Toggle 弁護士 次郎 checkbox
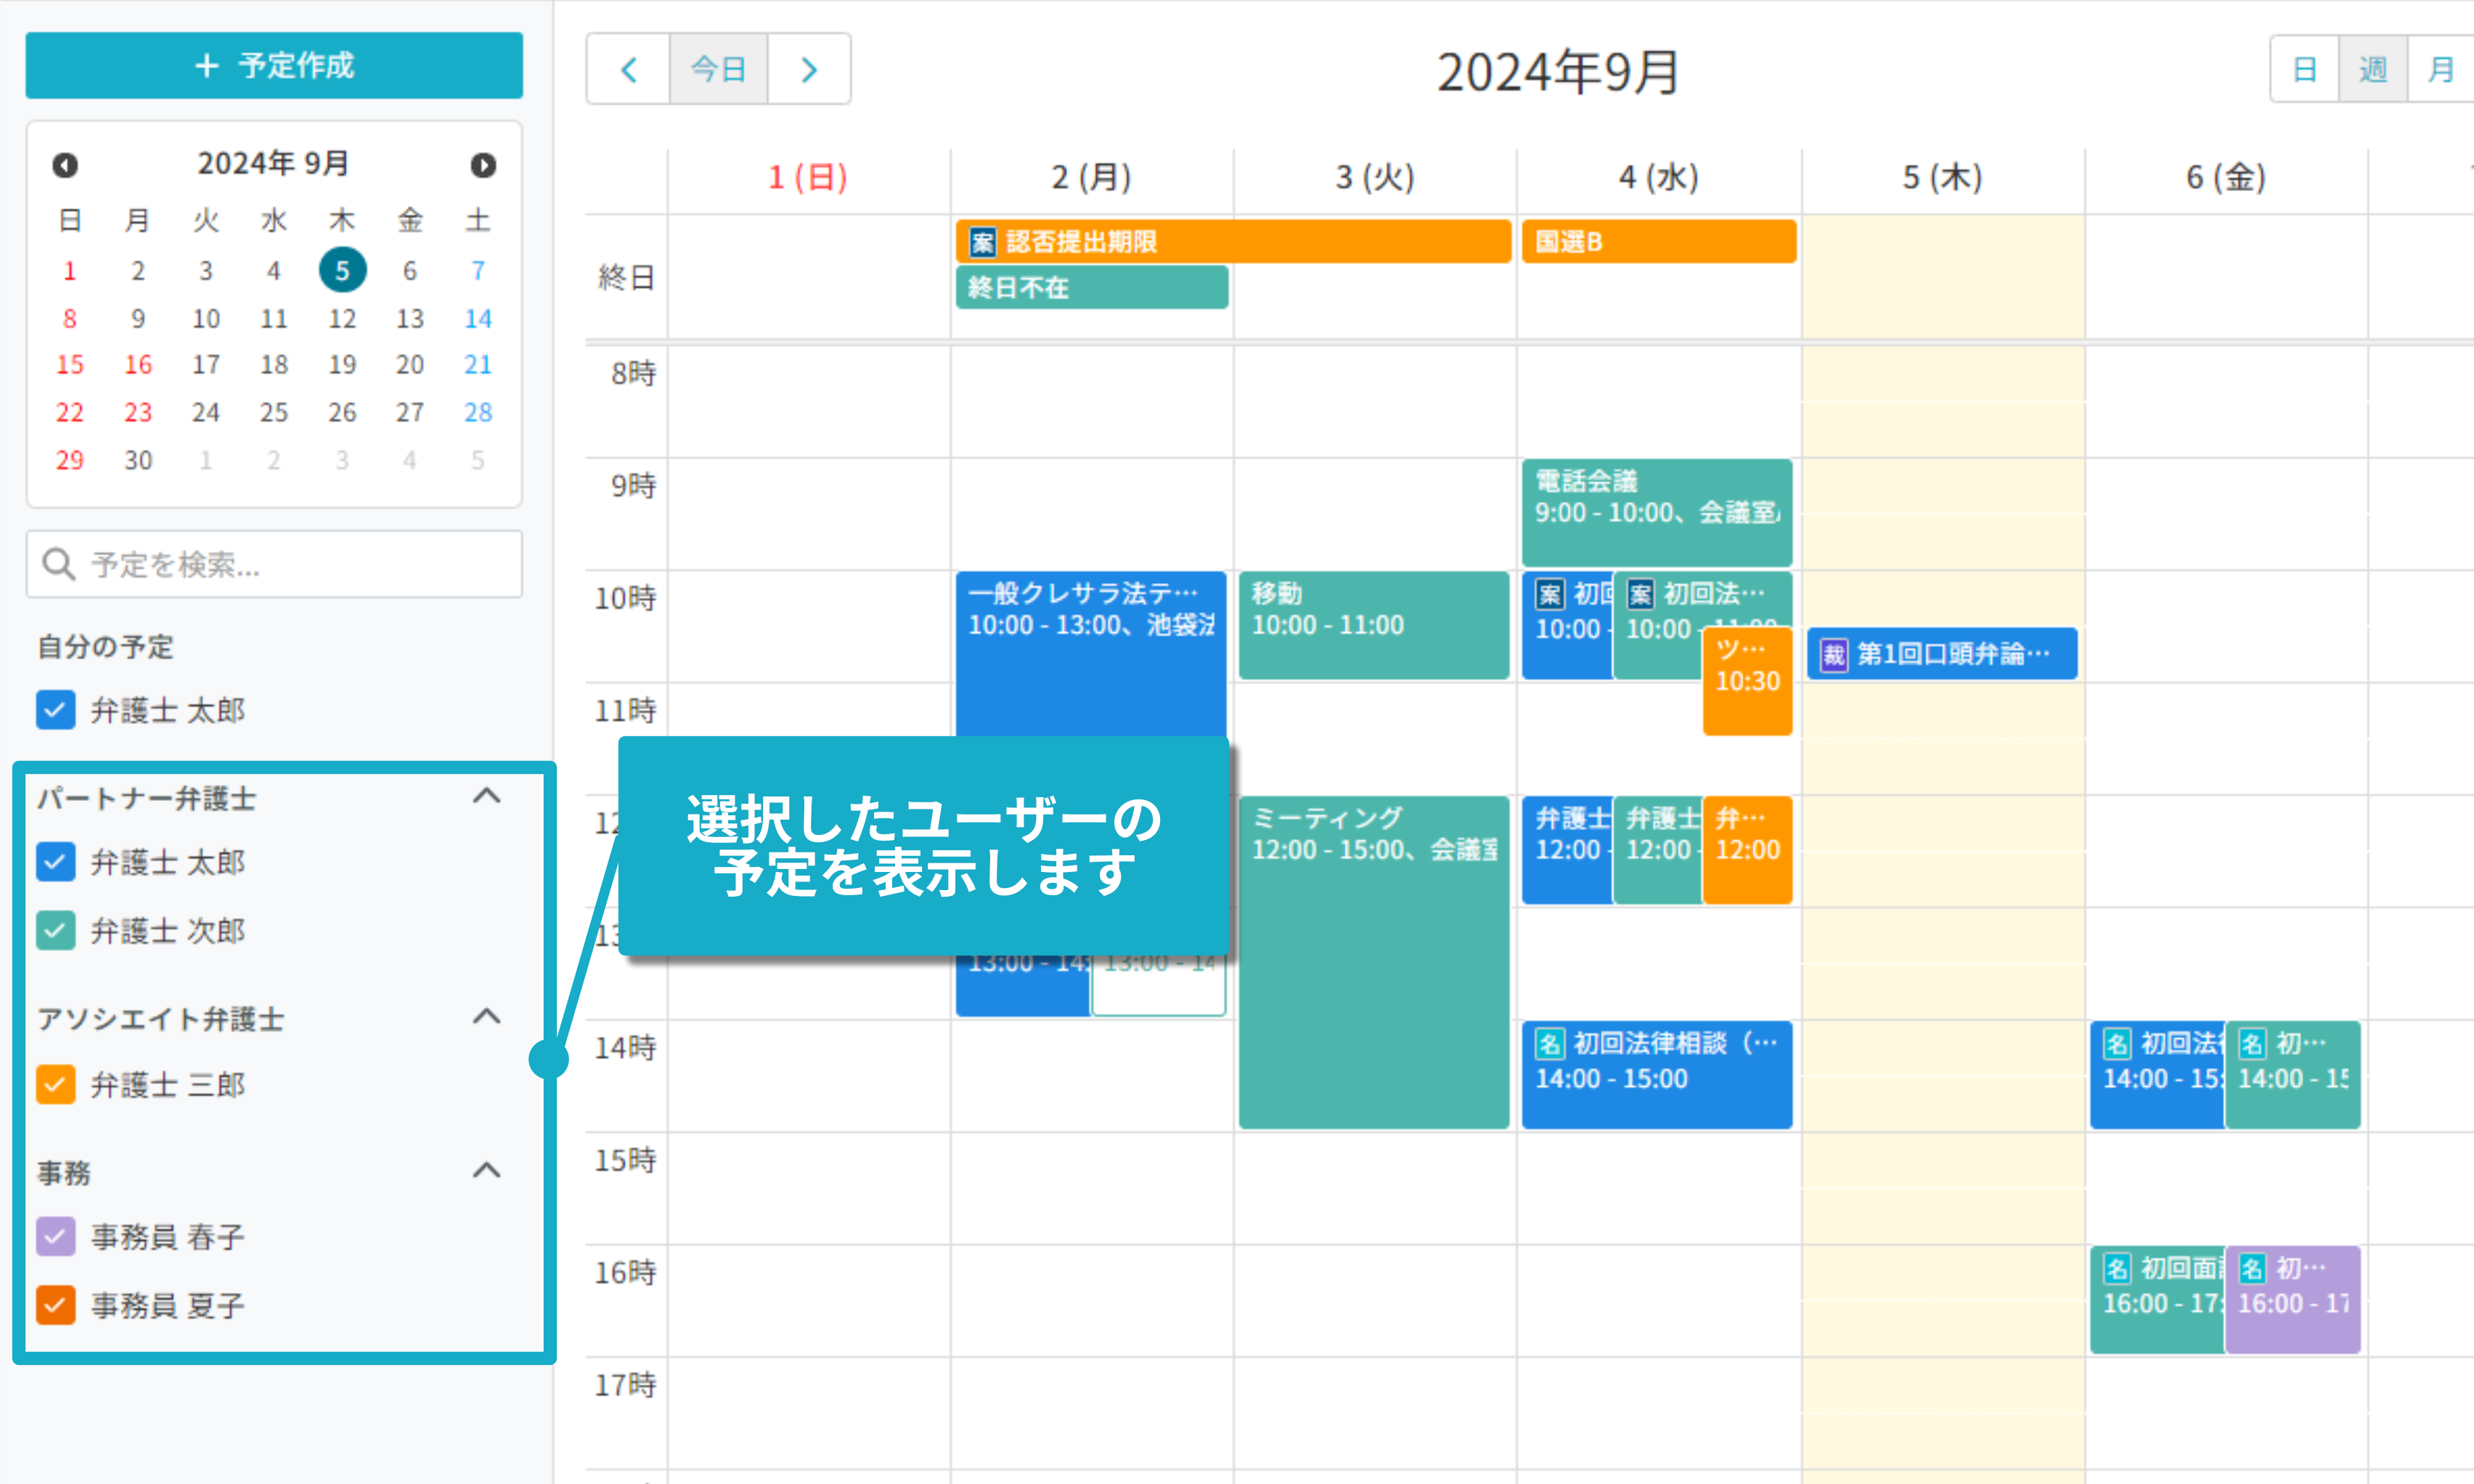The width and height of the screenshot is (2474, 1484). pos(56,931)
